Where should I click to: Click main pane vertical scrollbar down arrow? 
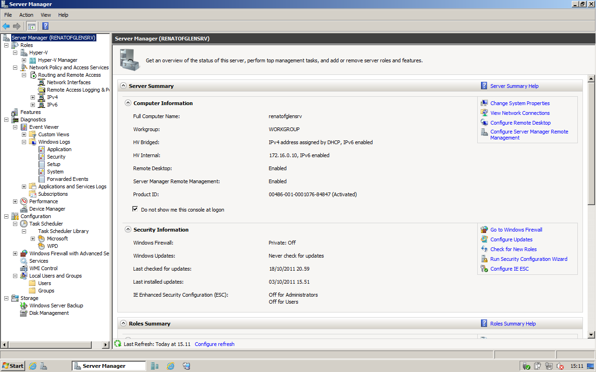click(591, 334)
